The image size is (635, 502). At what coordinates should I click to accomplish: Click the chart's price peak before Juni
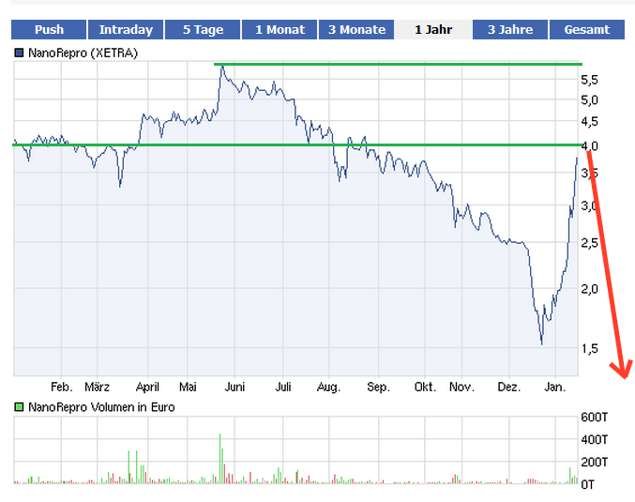click(220, 67)
